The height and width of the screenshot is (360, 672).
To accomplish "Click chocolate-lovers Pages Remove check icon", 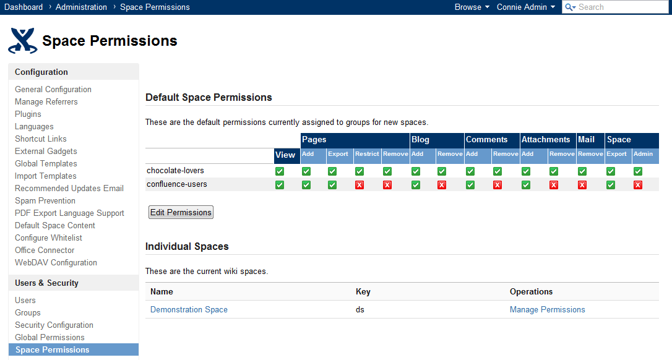I will [x=387, y=171].
